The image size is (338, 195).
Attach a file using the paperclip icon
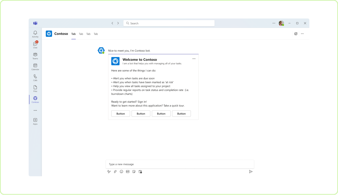[x=115, y=171]
